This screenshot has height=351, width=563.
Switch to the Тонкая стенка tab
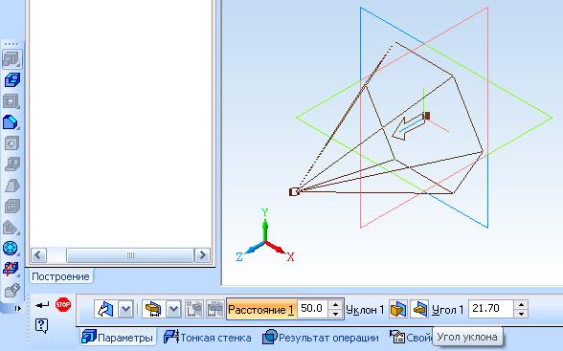[207, 338]
